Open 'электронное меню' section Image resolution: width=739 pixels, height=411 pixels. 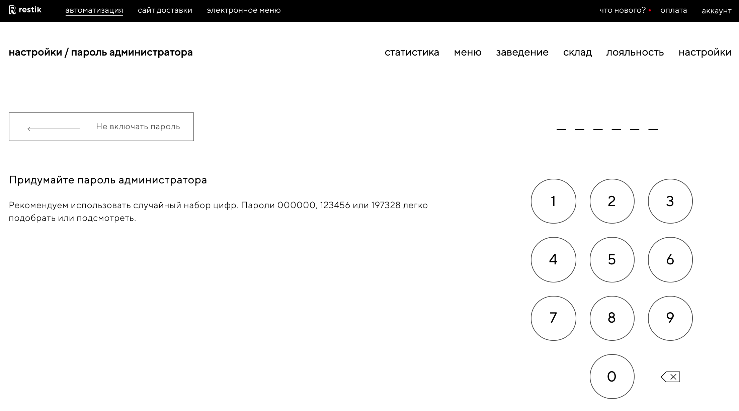click(244, 10)
